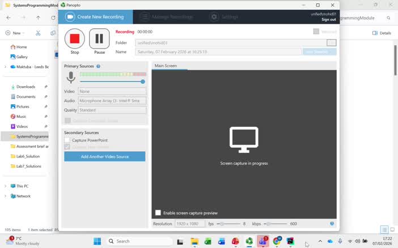The image size is (398, 248).
Task: Open the Panopto Settings tab
Action: click(x=224, y=17)
